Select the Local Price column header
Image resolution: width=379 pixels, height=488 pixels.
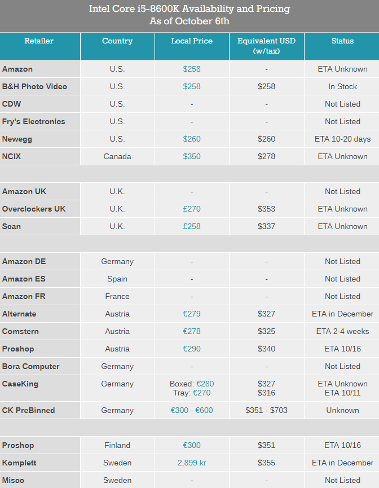(192, 41)
